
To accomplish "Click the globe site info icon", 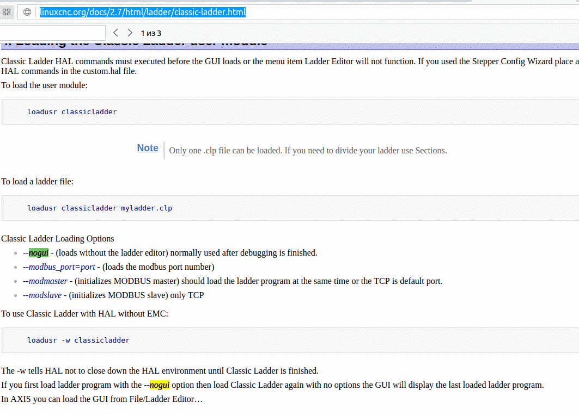I will (27, 12).
